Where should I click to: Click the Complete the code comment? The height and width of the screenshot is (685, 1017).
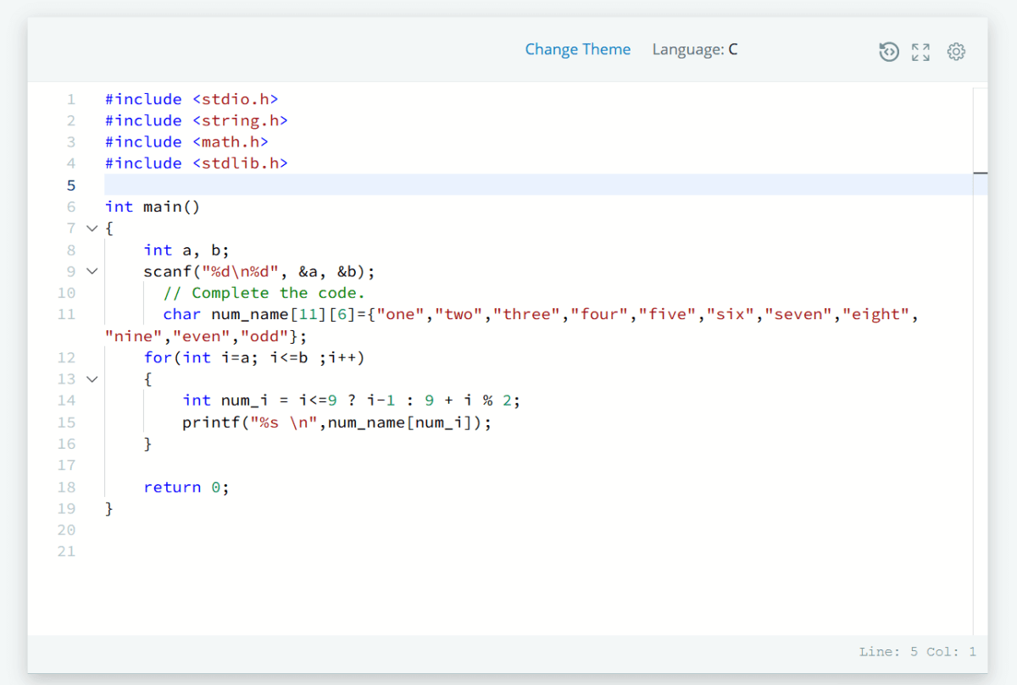[x=263, y=292]
